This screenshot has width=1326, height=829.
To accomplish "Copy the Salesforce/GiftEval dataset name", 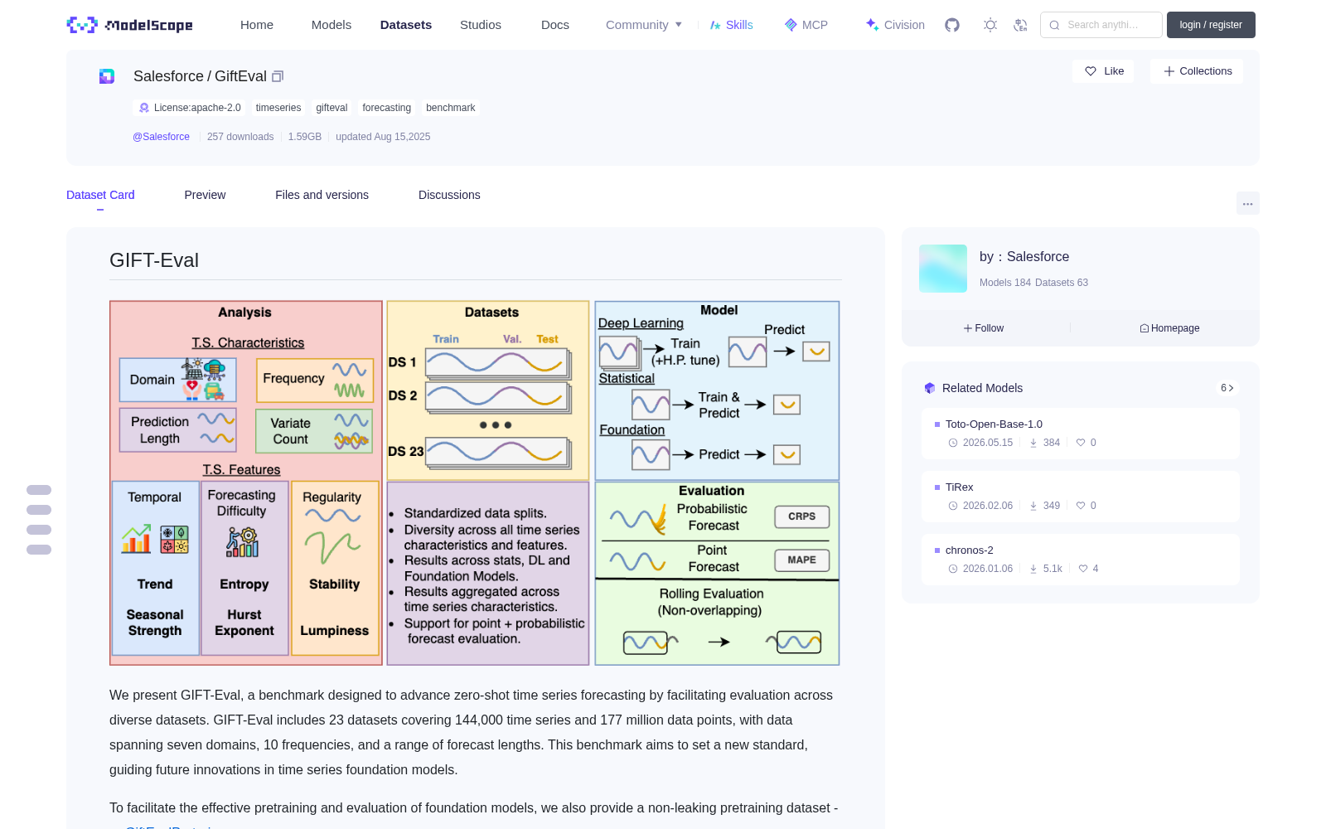I will click(x=278, y=76).
